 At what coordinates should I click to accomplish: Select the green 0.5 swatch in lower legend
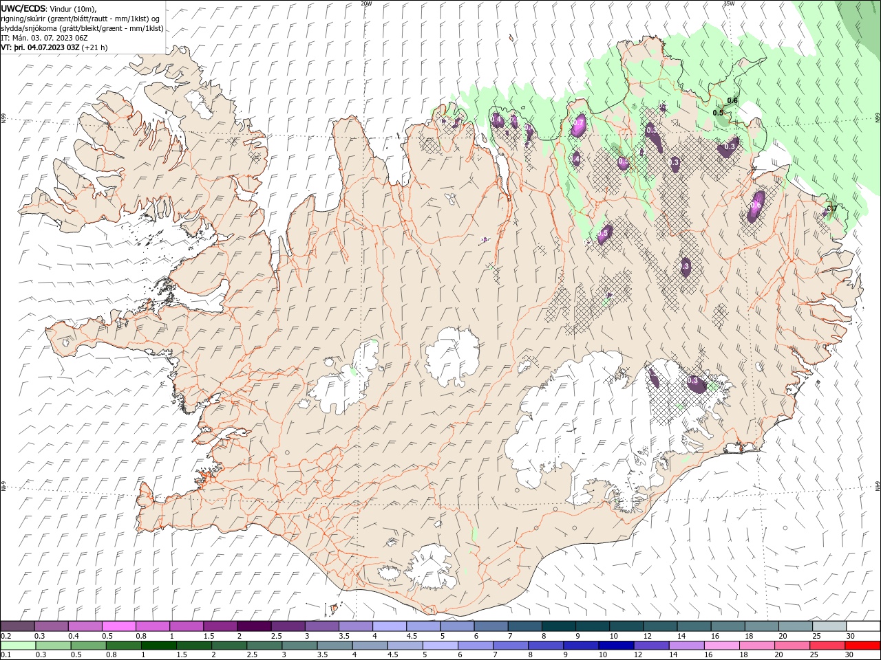(x=88, y=646)
